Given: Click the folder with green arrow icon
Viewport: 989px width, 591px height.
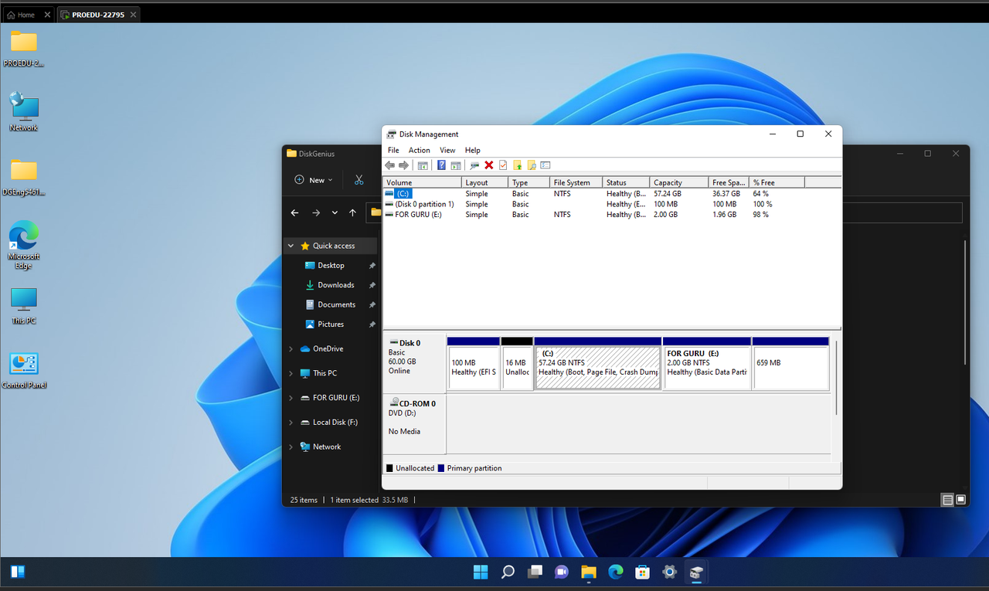Looking at the screenshot, I should point(518,165).
